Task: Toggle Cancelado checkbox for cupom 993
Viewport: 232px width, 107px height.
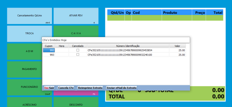Action: pos(78,55)
